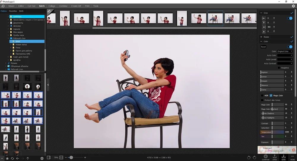Open the Color dropdown showing Original Color
The width and height of the screenshot is (297, 161).
285,51
